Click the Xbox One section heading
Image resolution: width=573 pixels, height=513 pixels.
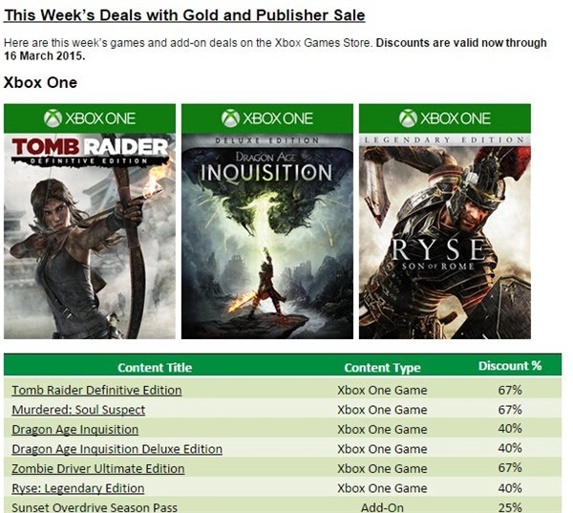coord(40,83)
